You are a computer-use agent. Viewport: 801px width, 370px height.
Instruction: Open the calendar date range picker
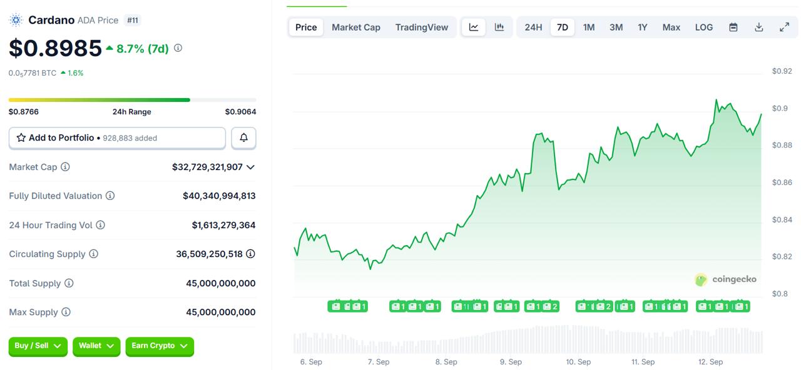click(733, 27)
